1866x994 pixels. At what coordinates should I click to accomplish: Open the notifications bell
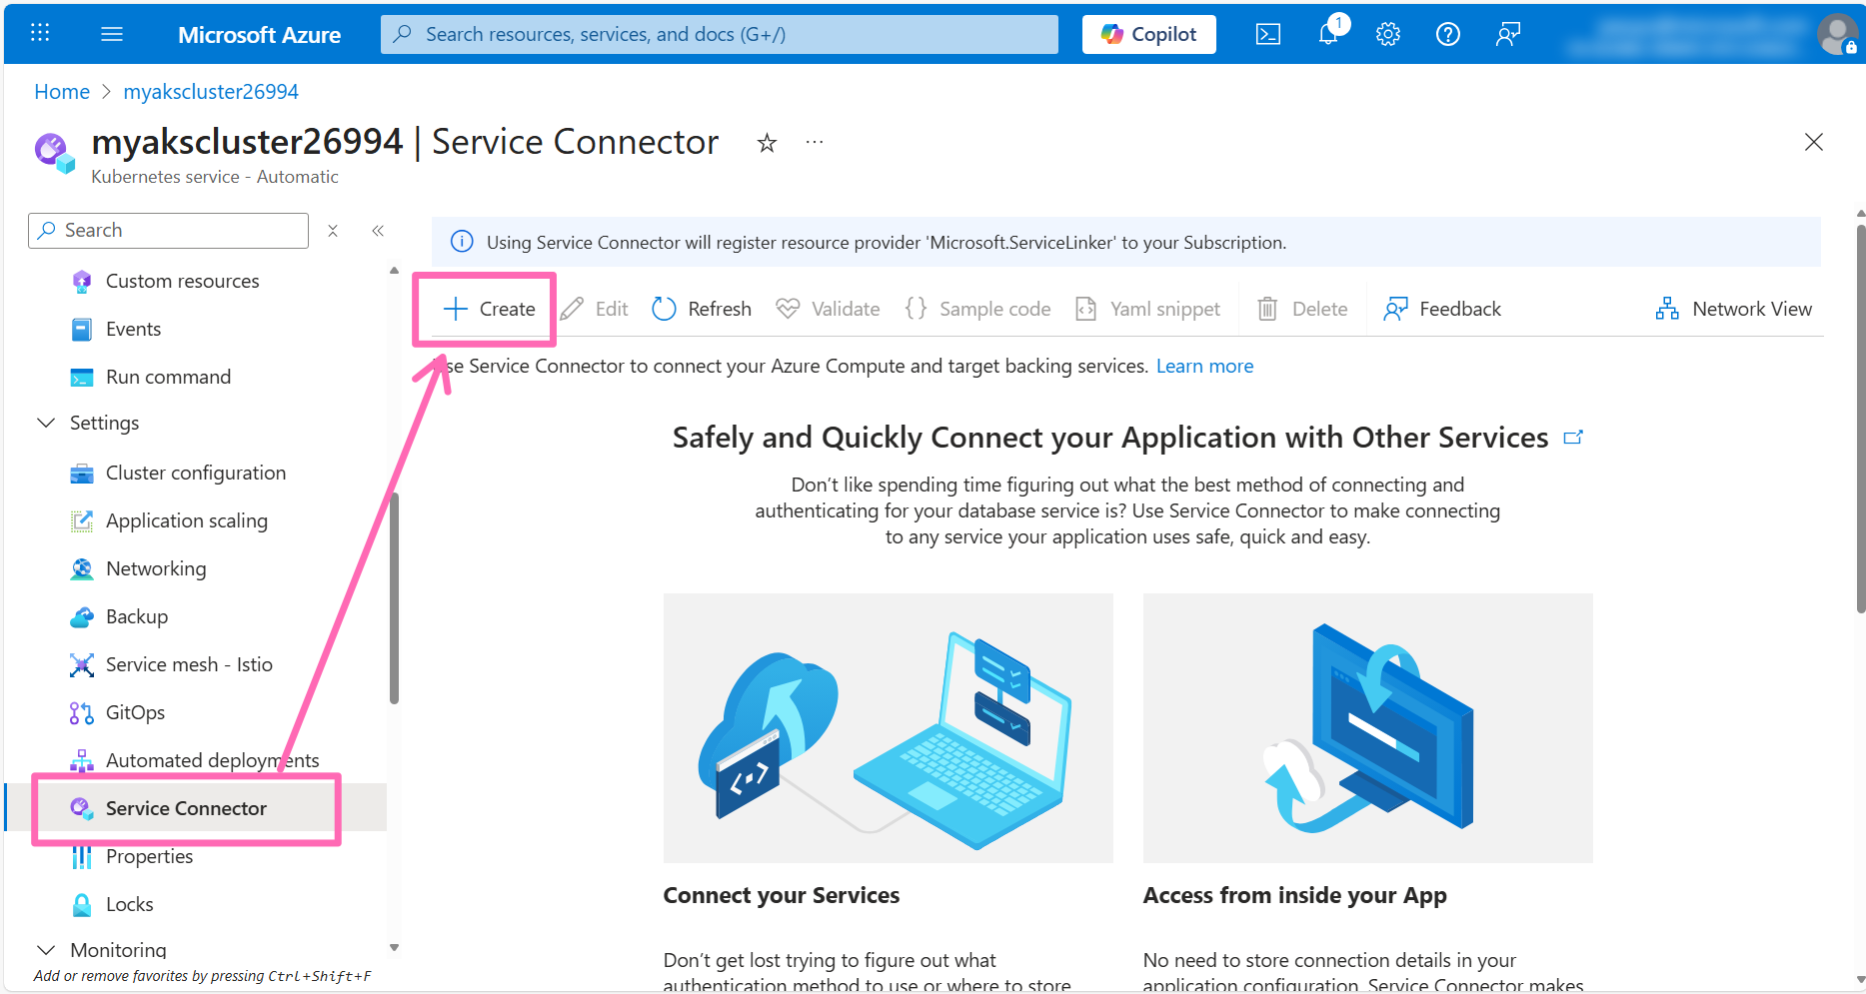pyautogui.click(x=1328, y=34)
